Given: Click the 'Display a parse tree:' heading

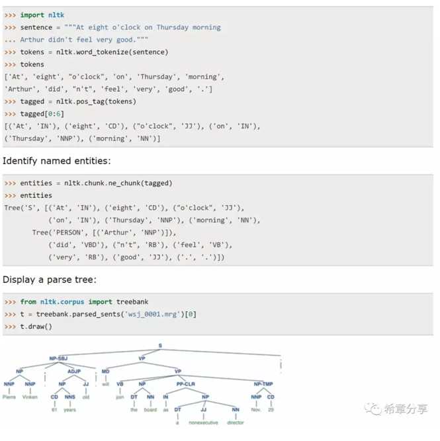Looking at the screenshot, I should [50, 279].
